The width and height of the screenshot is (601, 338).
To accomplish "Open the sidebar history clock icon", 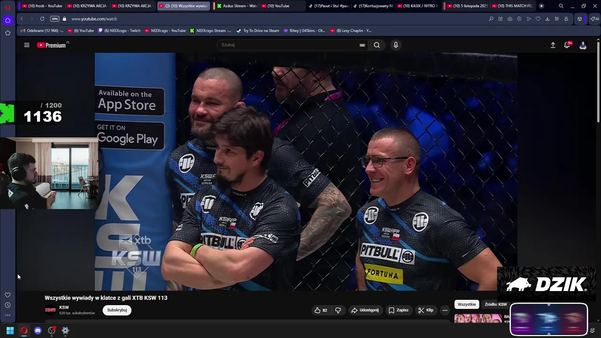I will [8, 305].
